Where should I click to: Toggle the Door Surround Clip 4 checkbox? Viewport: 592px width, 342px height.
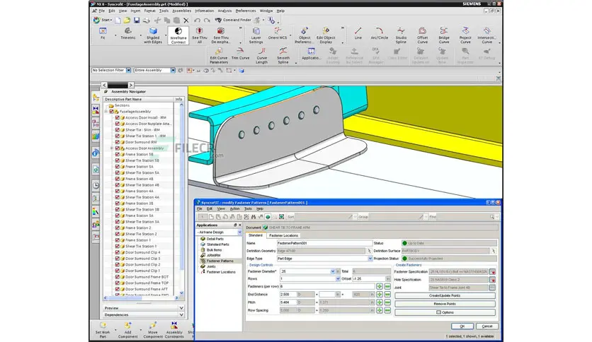[x=118, y=252]
